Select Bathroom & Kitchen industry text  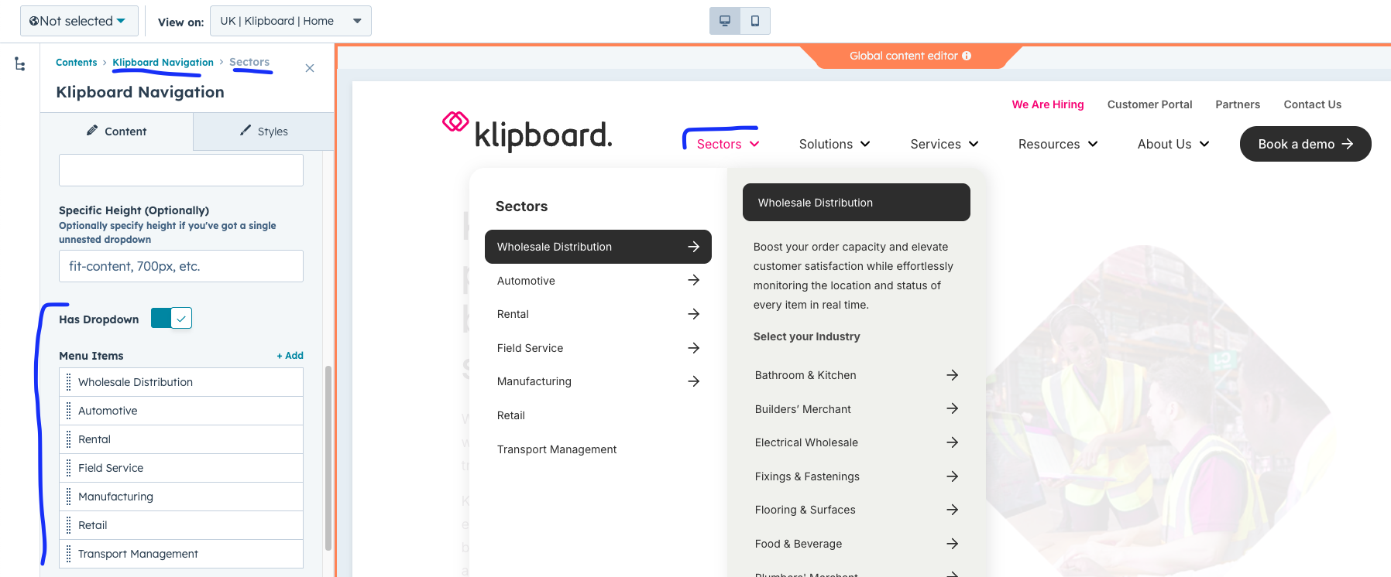[805, 375]
